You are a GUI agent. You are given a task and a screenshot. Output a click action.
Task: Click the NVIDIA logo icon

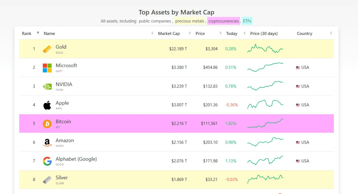(47, 86)
